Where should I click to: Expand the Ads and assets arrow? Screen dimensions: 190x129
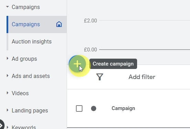8,76
